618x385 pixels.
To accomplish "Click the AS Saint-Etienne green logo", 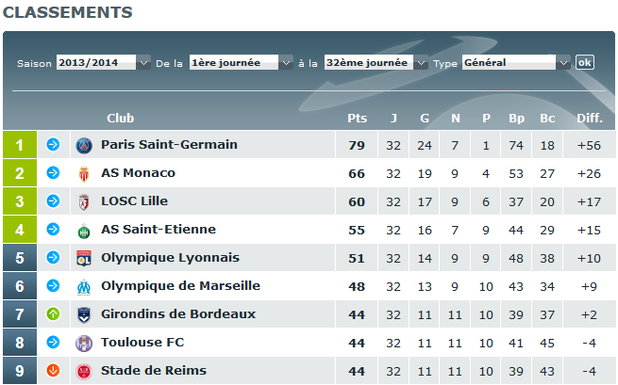I will (x=85, y=230).
